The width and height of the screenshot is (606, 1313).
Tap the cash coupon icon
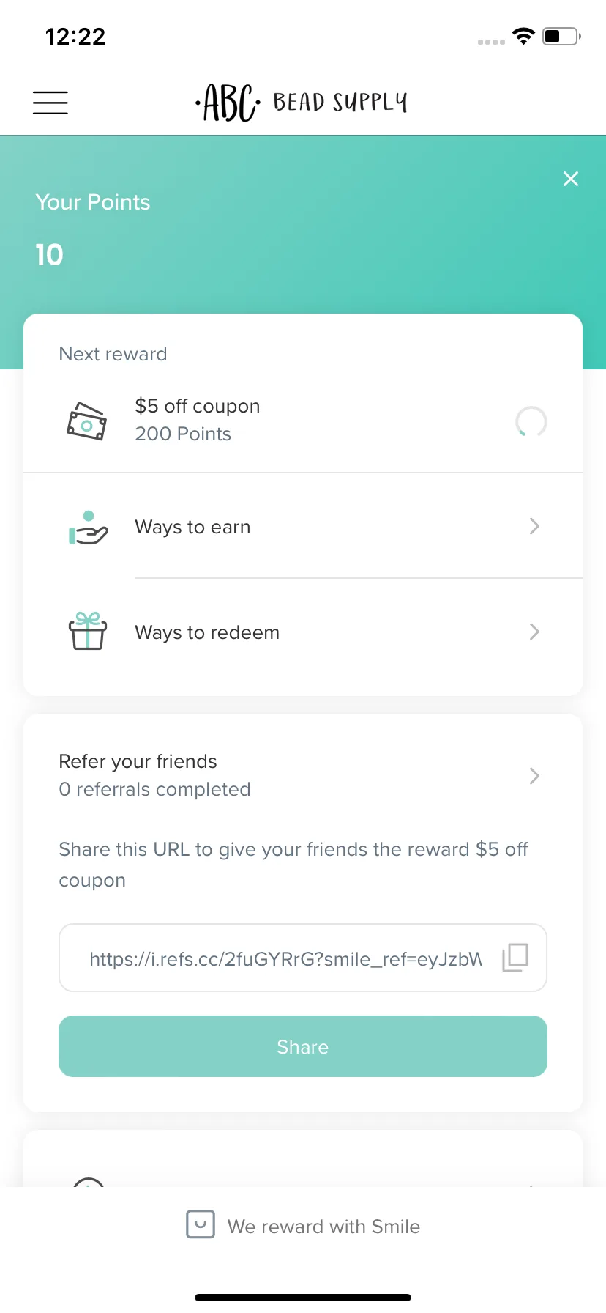point(87,421)
